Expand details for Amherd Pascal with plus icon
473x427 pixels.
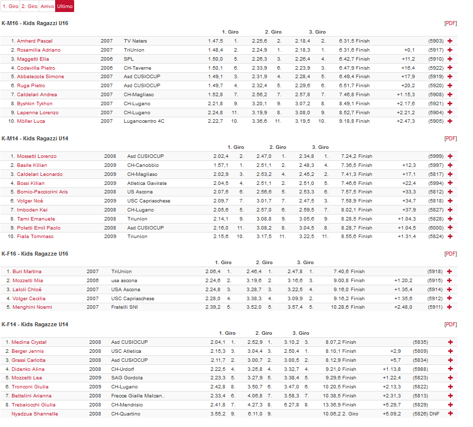pos(449,41)
